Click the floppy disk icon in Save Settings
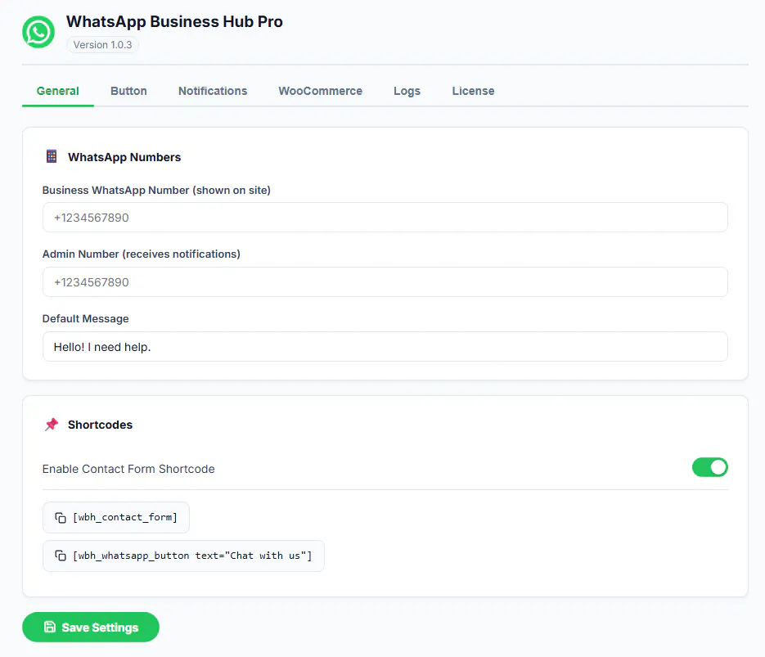Viewport: 765px width, 657px height. point(50,627)
